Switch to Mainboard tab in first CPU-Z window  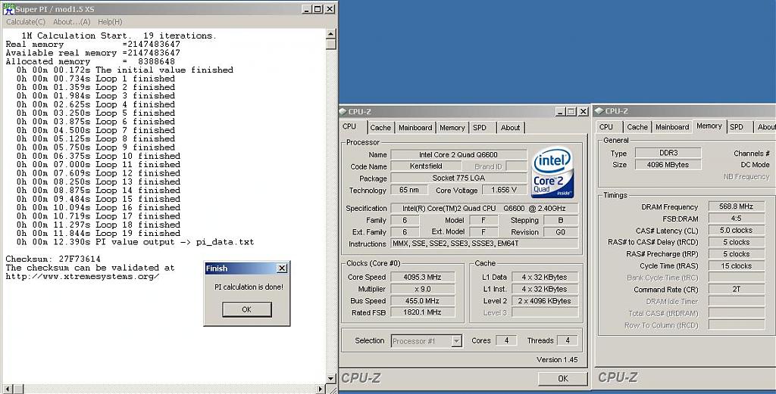click(415, 127)
